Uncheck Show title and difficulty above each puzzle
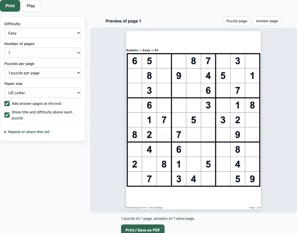This screenshot has width=297, height=233. [7, 115]
